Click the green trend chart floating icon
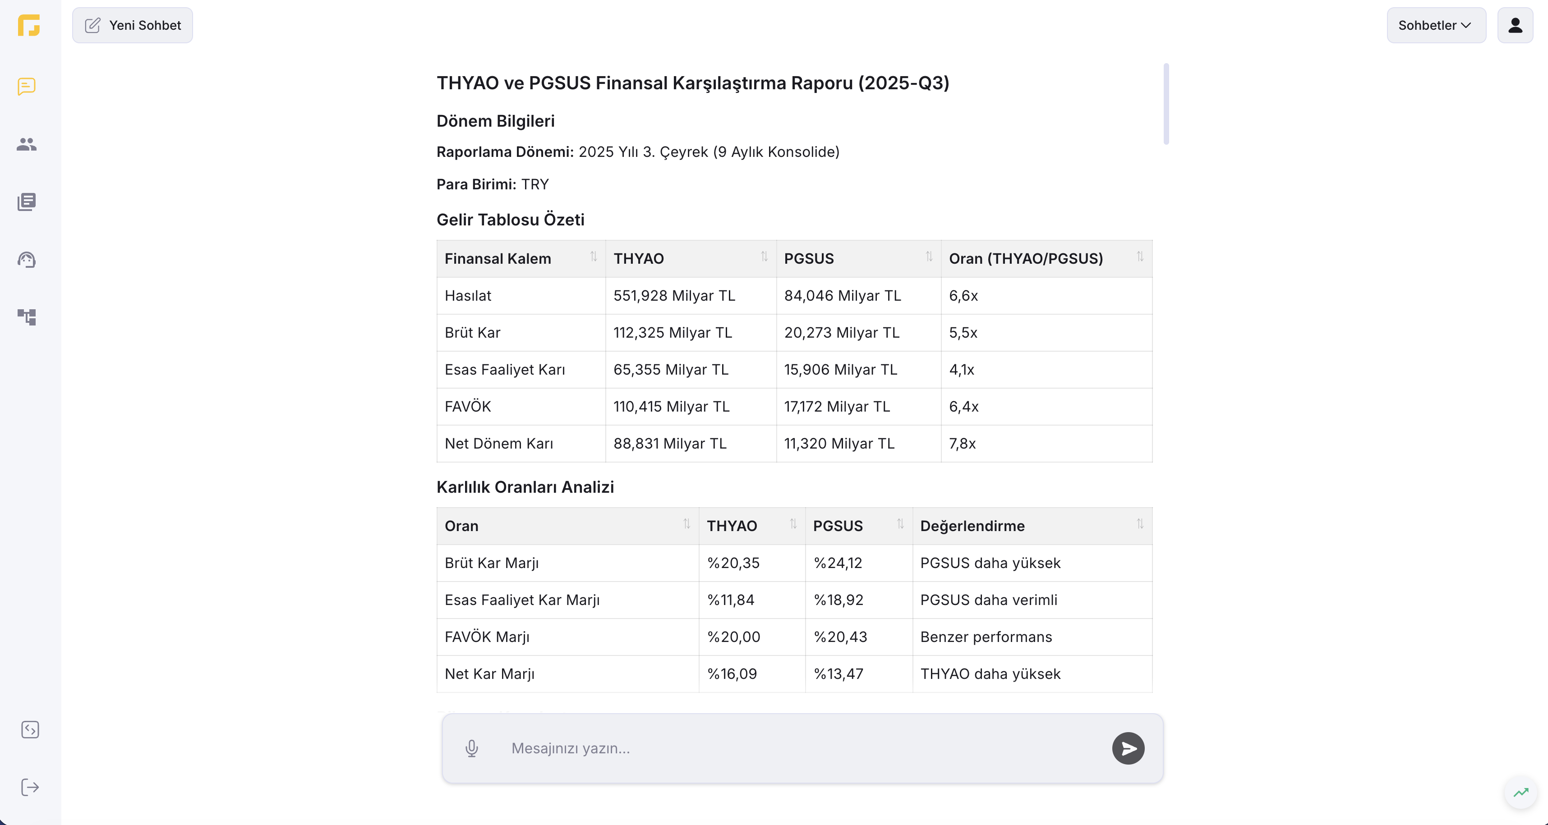The width and height of the screenshot is (1548, 825). coord(1520,793)
